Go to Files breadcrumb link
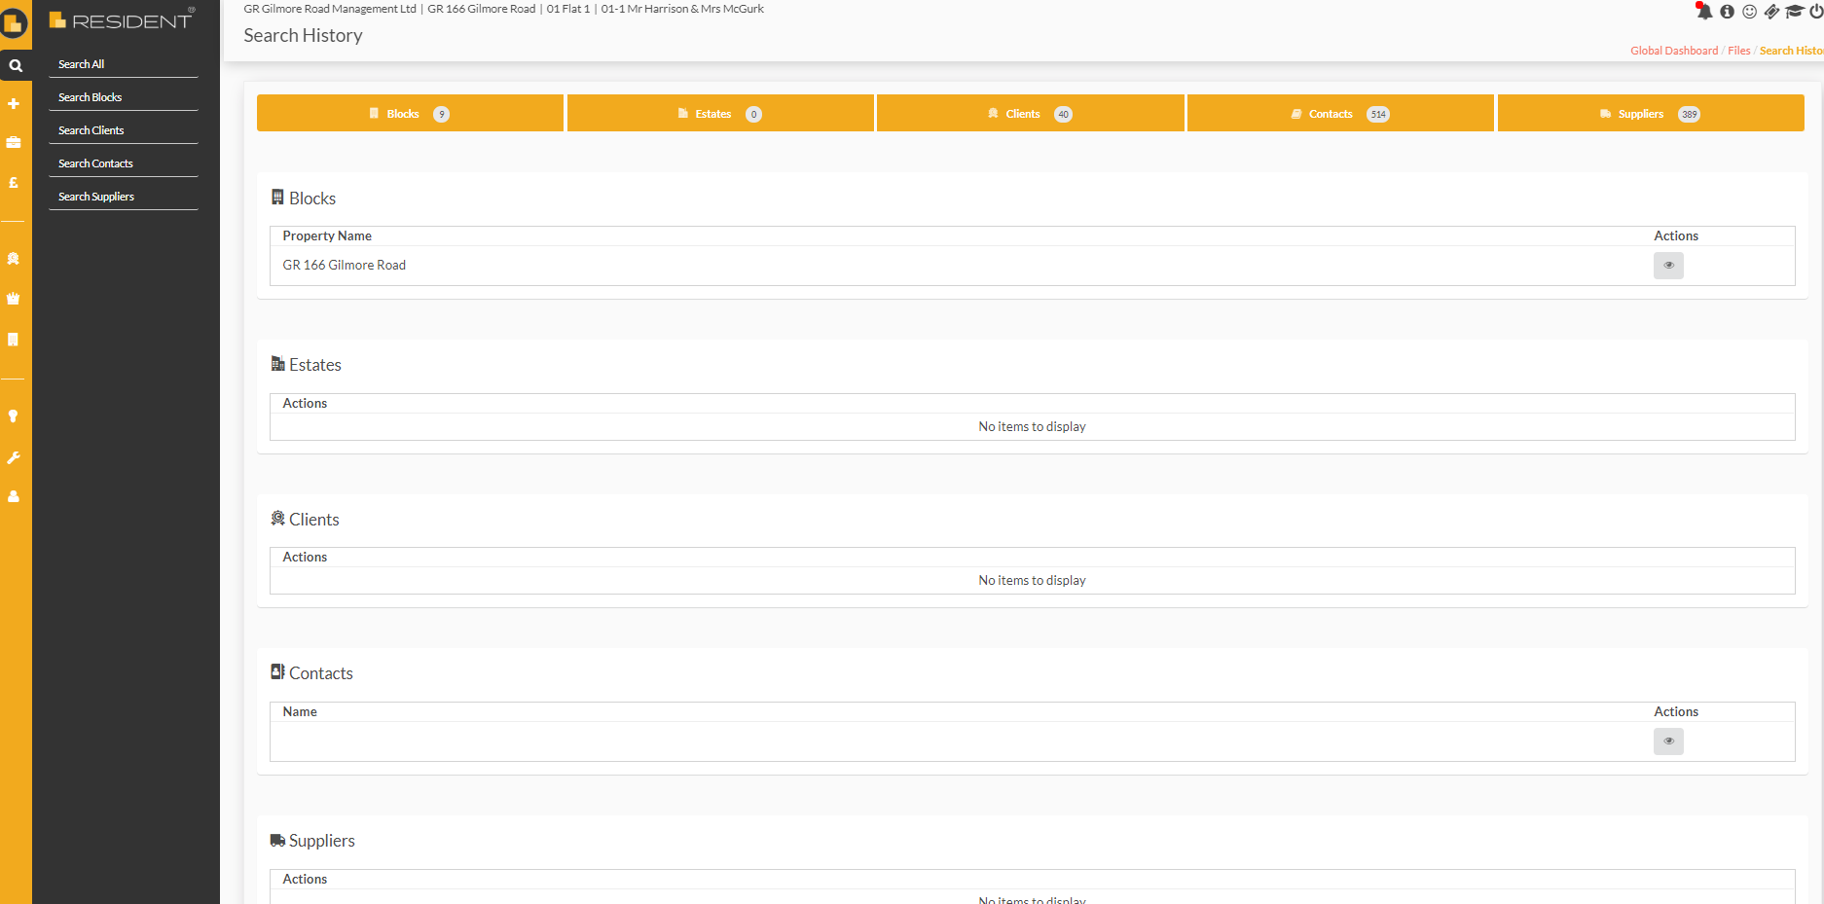This screenshot has width=1824, height=904. click(1738, 51)
